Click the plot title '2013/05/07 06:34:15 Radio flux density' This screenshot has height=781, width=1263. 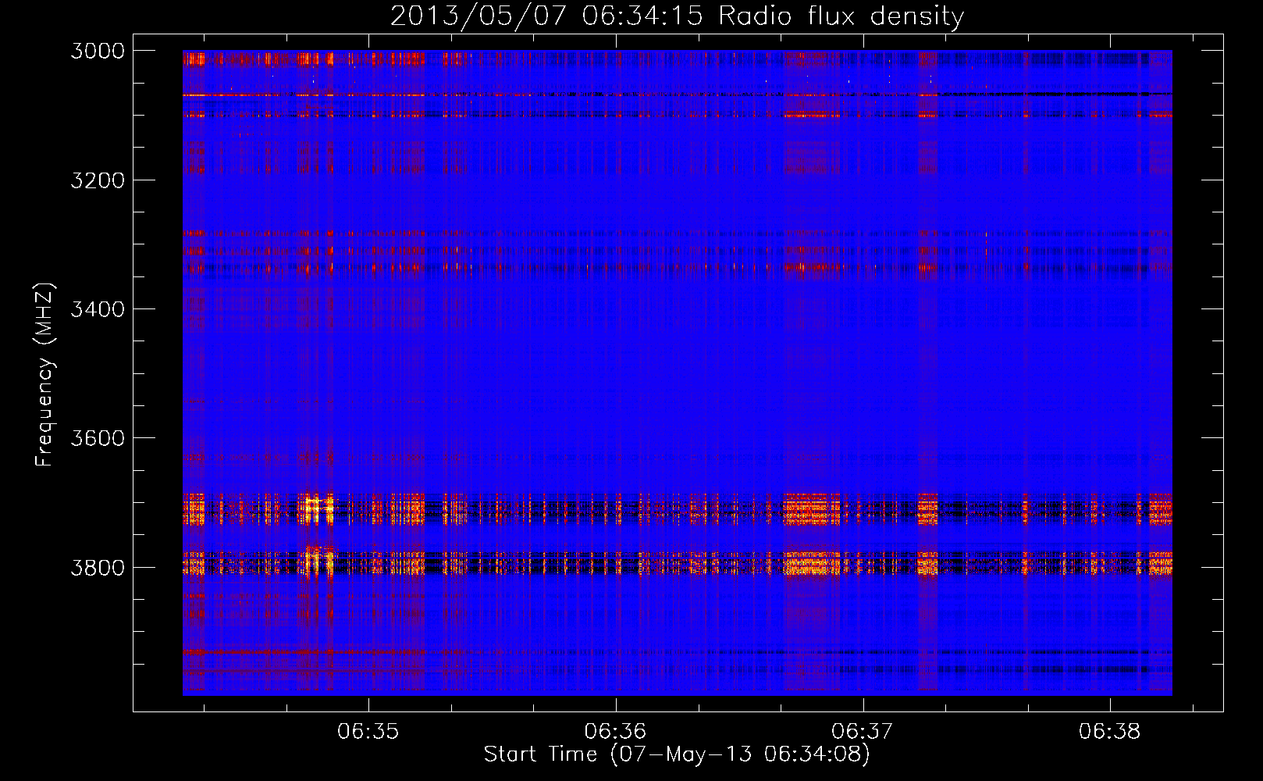678,16
